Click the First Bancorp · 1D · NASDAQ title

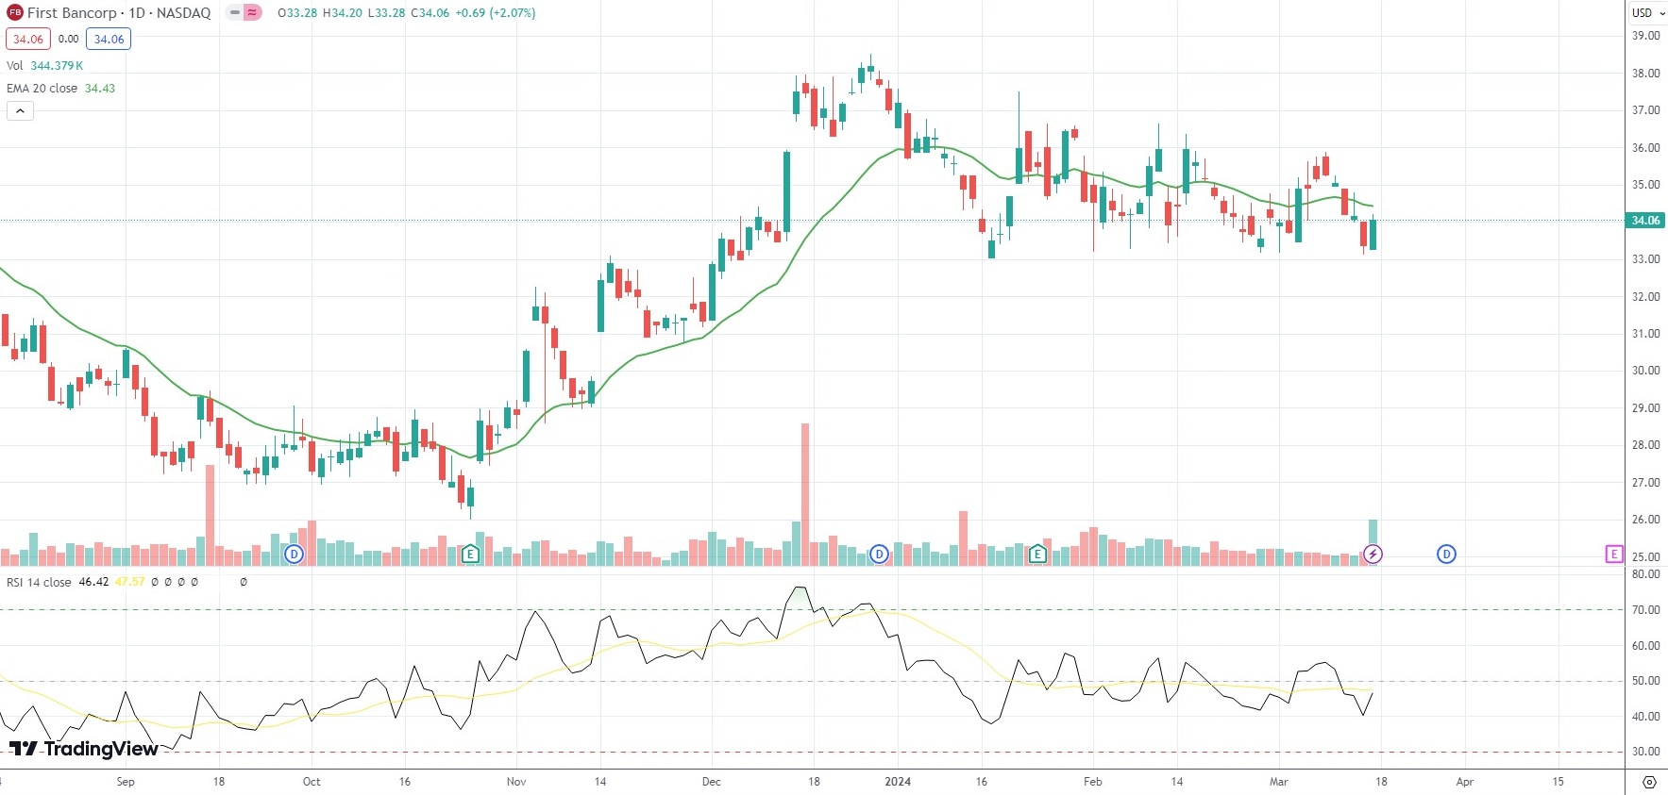click(119, 13)
